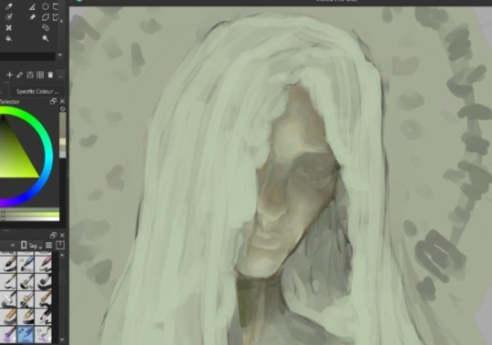Image resolution: width=492 pixels, height=345 pixels.
Task: Select the Color Sampler eyedropper tool
Action: point(9,6)
